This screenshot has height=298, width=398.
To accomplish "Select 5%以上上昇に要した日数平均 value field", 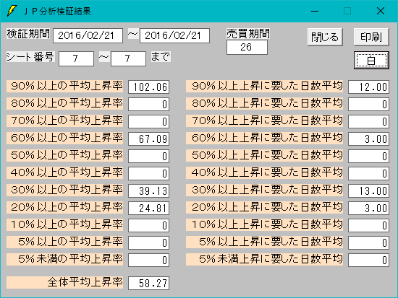I will [x=368, y=242].
